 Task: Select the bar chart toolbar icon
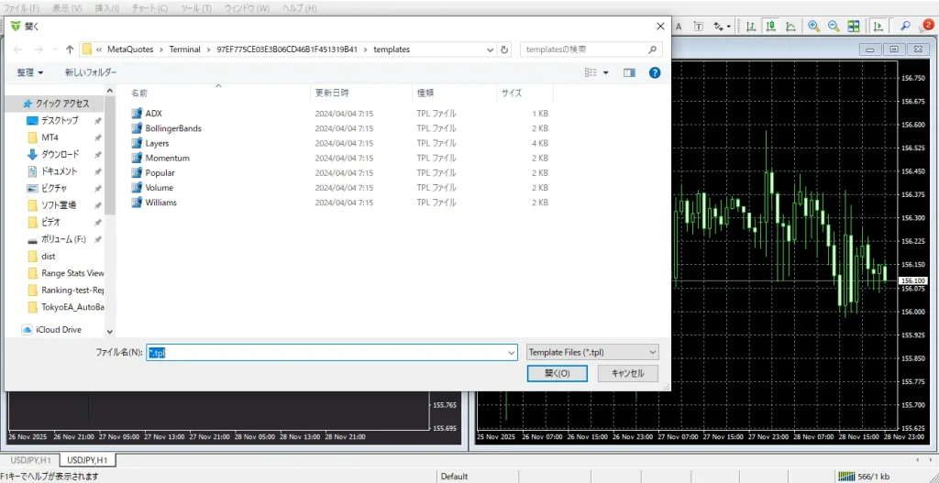[750, 27]
